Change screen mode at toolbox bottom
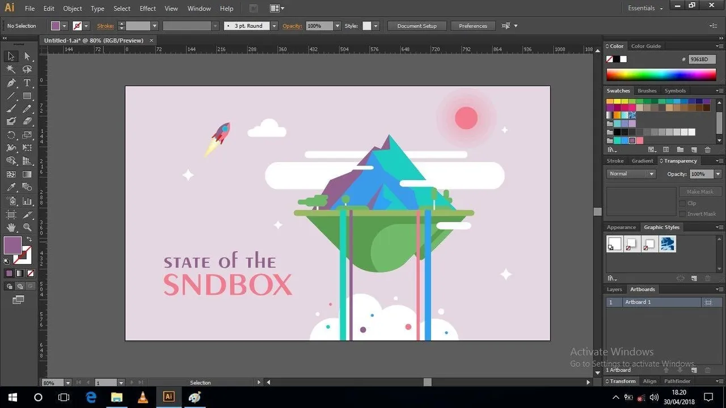This screenshot has width=726, height=408. coord(19,299)
